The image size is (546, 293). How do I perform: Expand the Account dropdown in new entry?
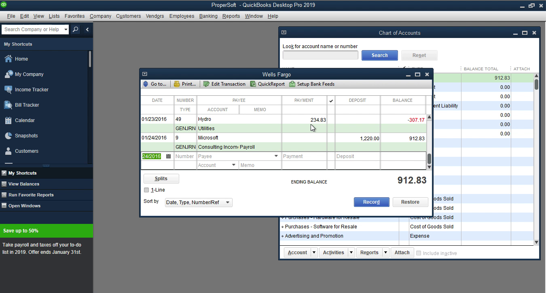click(x=233, y=165)
